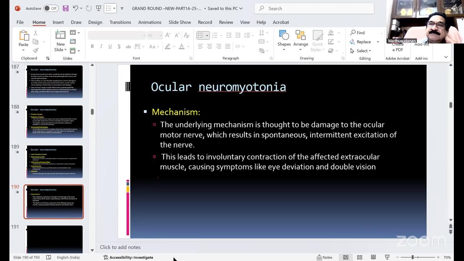Align text to the right
The width and height of the screenshot is (464, 261).
[219, 46]
